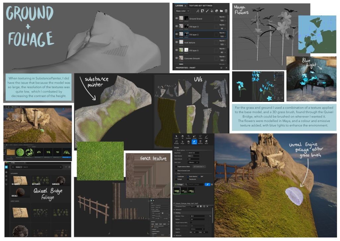Click the Remove foliage tool

click(200, 142)
